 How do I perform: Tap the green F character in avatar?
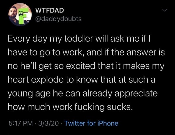(x=23, y=16)
